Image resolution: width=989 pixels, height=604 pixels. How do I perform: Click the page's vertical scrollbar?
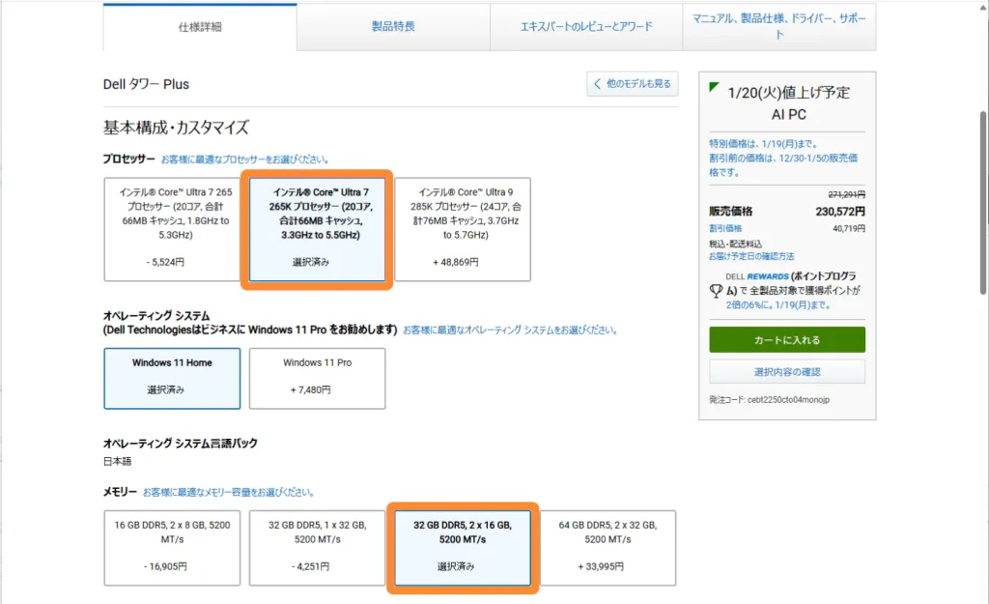(979, 193)
